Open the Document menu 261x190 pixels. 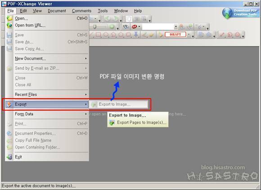point(57,11)
